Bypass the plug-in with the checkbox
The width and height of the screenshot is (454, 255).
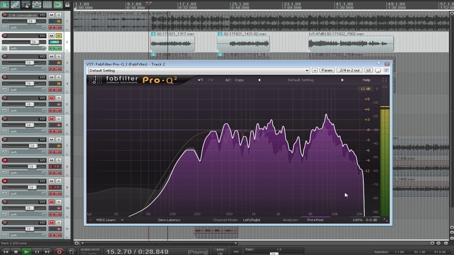[386, 70]
